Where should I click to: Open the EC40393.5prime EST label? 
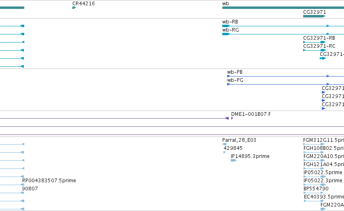pos(324,197)
